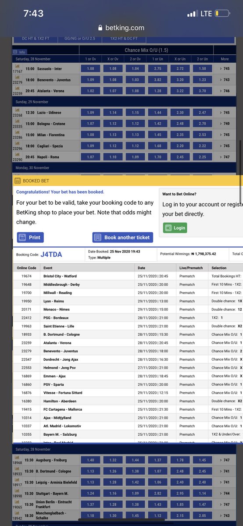This screenshot has height=526, width=243.
Task: Open statistics icon for Augsburg - Freiburg
Action: (18, 457)
